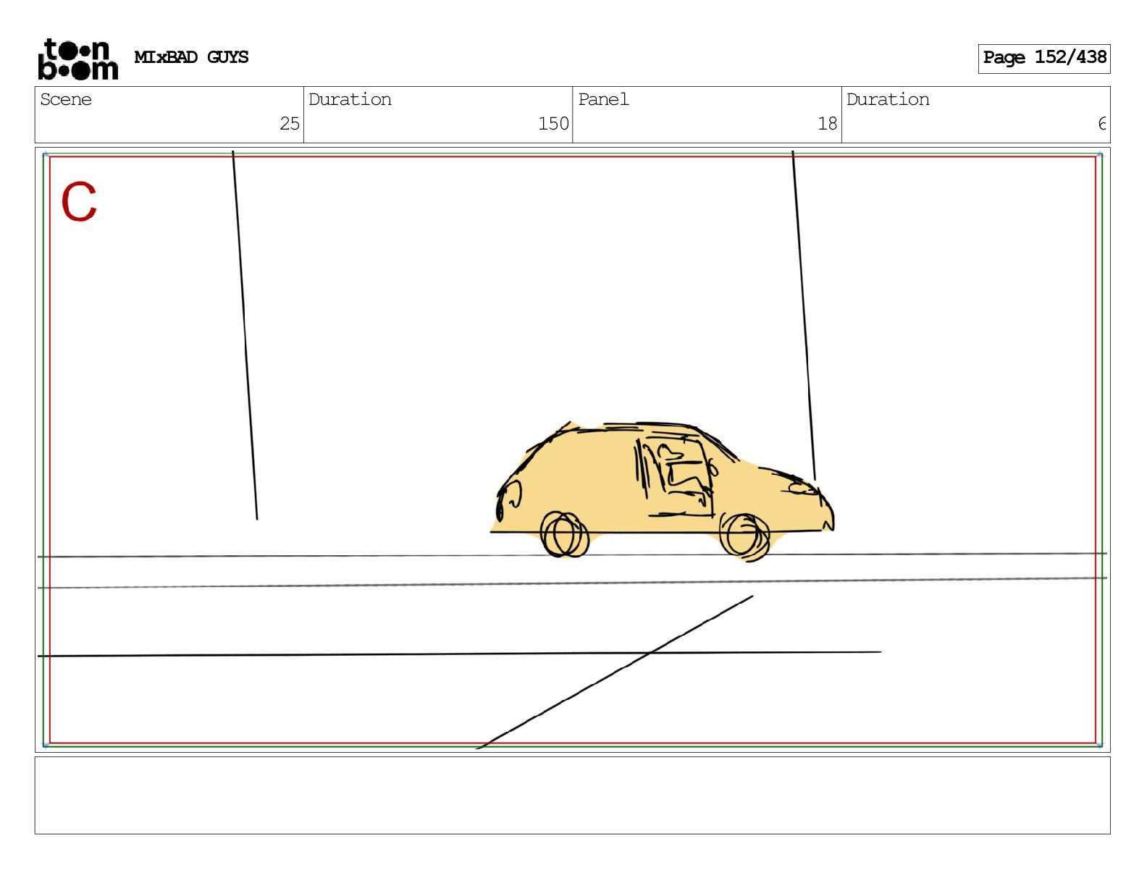This screenshot has height=886, width=1147.
Task: Select the scene number '25'
Action: [x=290, y=124]
